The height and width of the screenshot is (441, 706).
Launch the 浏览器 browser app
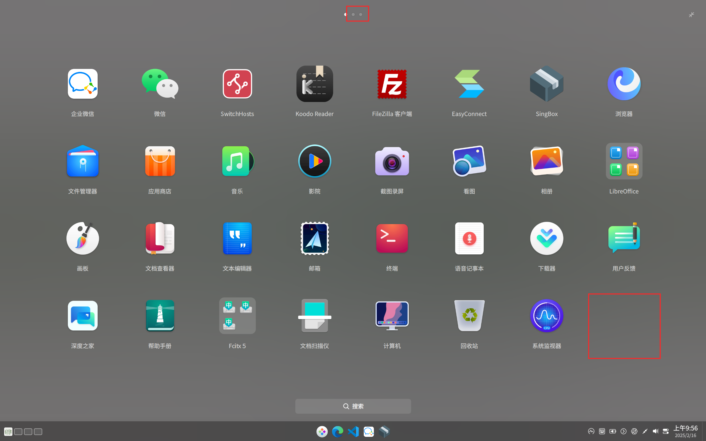point(624,84)
